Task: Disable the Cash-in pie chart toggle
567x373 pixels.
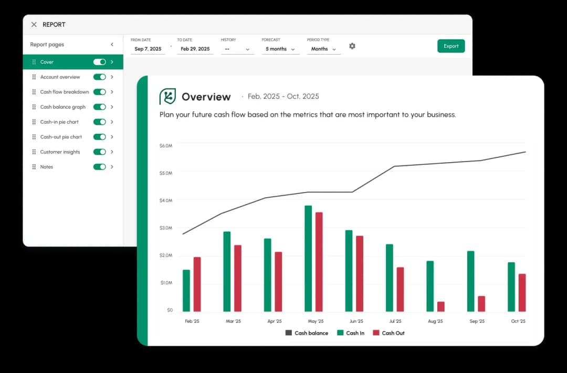Action: (x=100, y=122)
